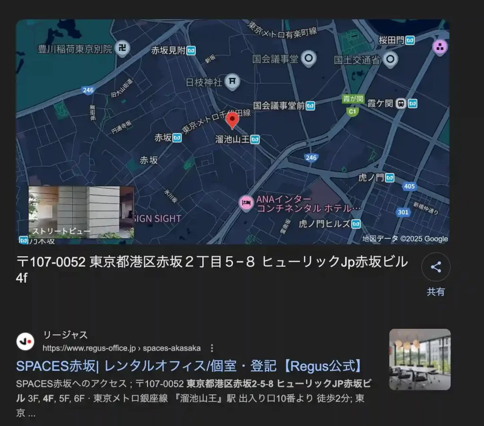
Task: Click the 国会議事堂 circular landmark icon
Action: (x=310, y=58)
